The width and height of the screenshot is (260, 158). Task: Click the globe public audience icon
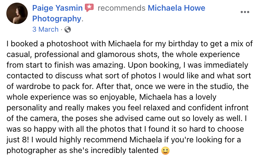68,29
